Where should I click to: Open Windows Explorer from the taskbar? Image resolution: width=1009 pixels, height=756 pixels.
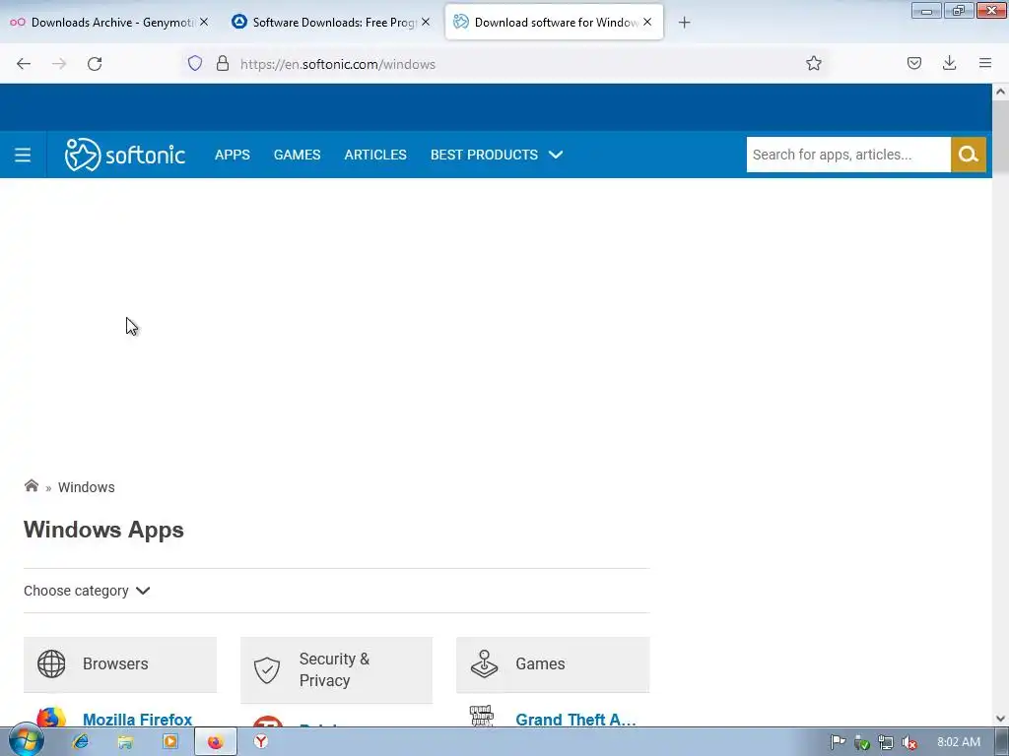(x=125, y=742)
